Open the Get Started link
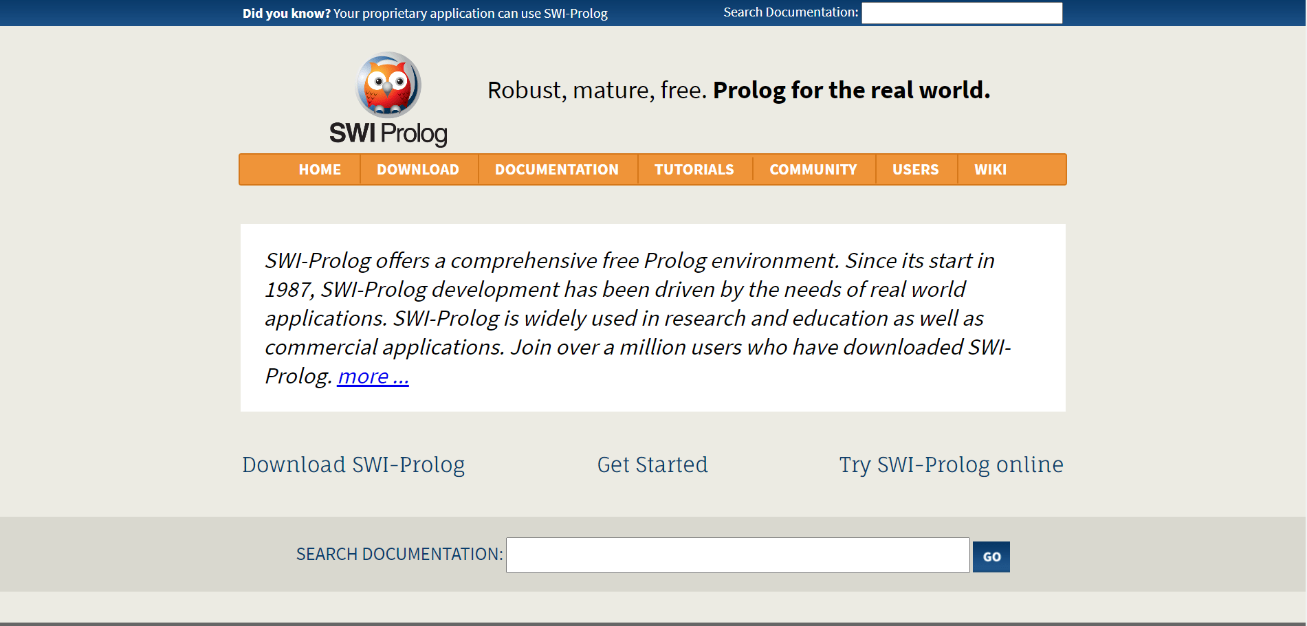 (x=652, y=465)
